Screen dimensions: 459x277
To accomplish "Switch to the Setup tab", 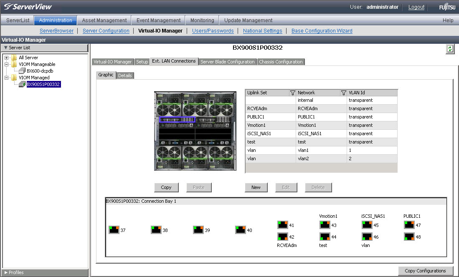I will coord(142,62).
